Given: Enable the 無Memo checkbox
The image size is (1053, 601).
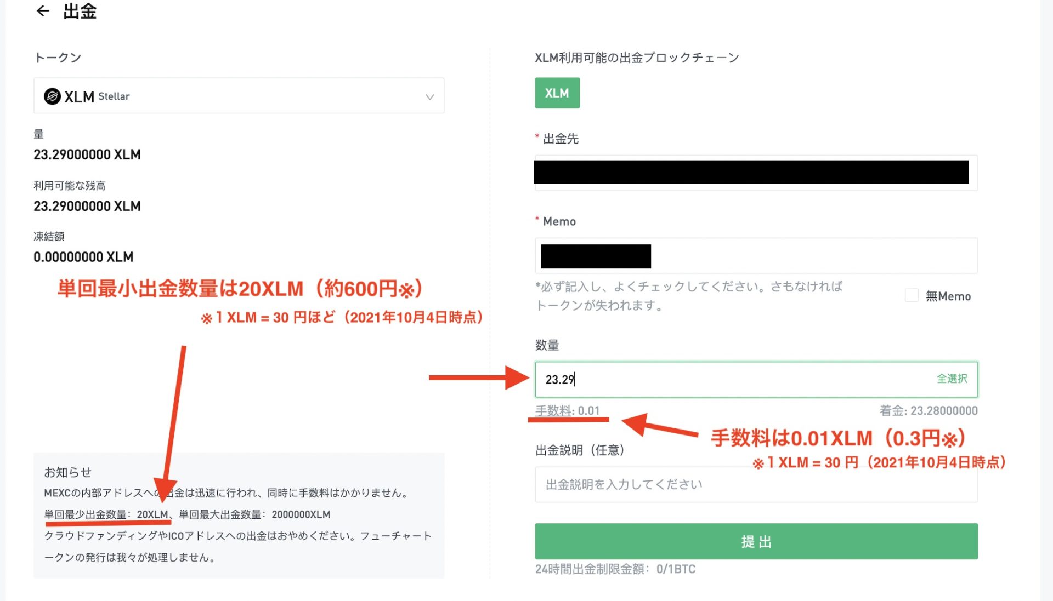Looking at the screenshot, I should coord(911,296).
